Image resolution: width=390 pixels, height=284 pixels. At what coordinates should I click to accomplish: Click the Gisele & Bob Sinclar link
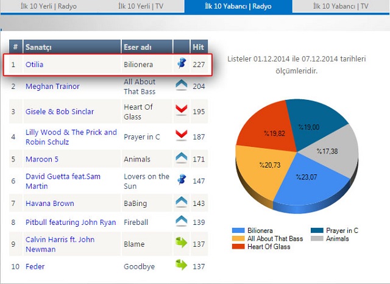tap(60, 112)
